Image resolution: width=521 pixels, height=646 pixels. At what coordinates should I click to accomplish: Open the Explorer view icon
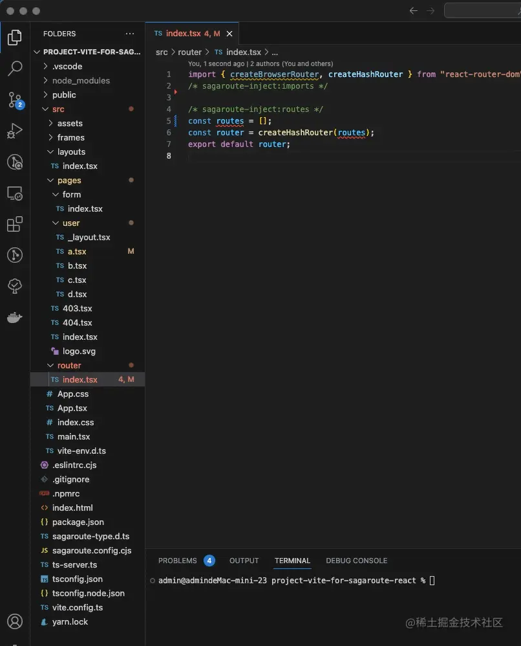[x=15, y=38]
